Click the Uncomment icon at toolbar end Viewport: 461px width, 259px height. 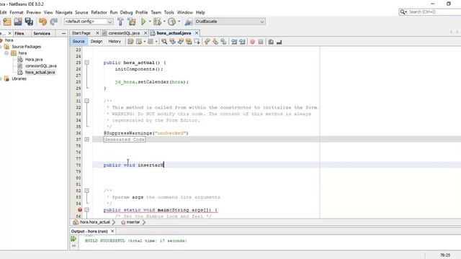[279, 42]
